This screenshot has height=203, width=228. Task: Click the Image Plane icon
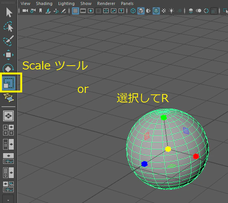pyautogui.click(x=48, y=11)
